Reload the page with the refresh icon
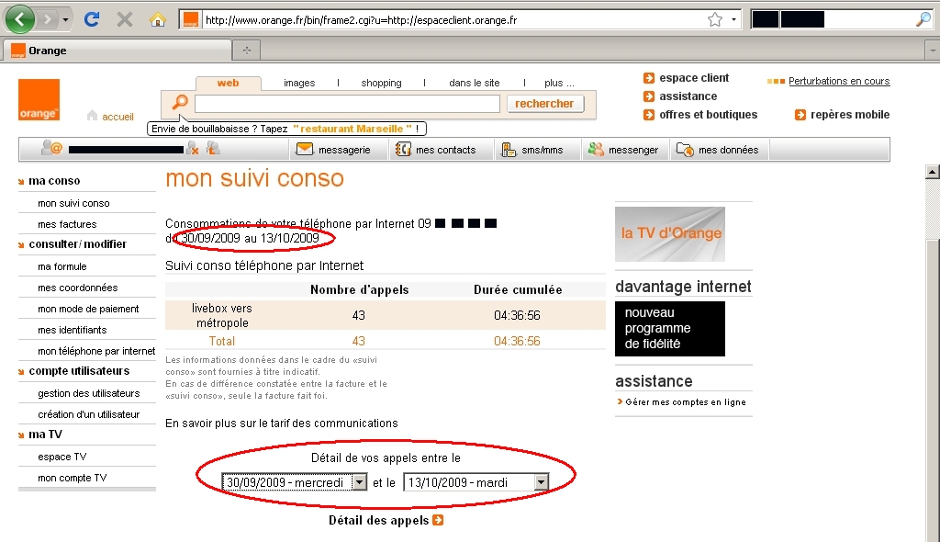The height and width of the screenshot is (542, 940). [x=92, y=19]
